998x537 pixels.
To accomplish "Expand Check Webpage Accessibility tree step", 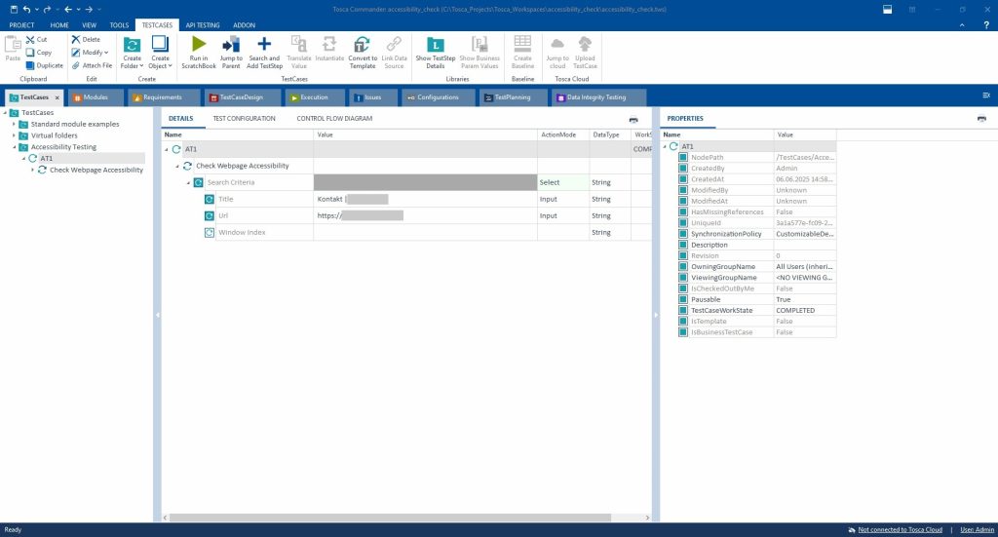I will [32, 170].
